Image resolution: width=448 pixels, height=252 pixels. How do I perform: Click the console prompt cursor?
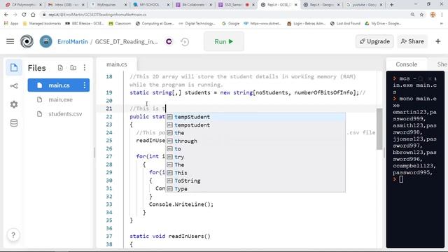[x=401, y=179]
